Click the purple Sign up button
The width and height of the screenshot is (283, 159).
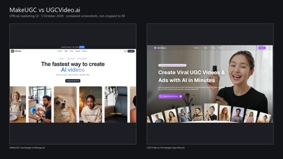coord(262,48)
